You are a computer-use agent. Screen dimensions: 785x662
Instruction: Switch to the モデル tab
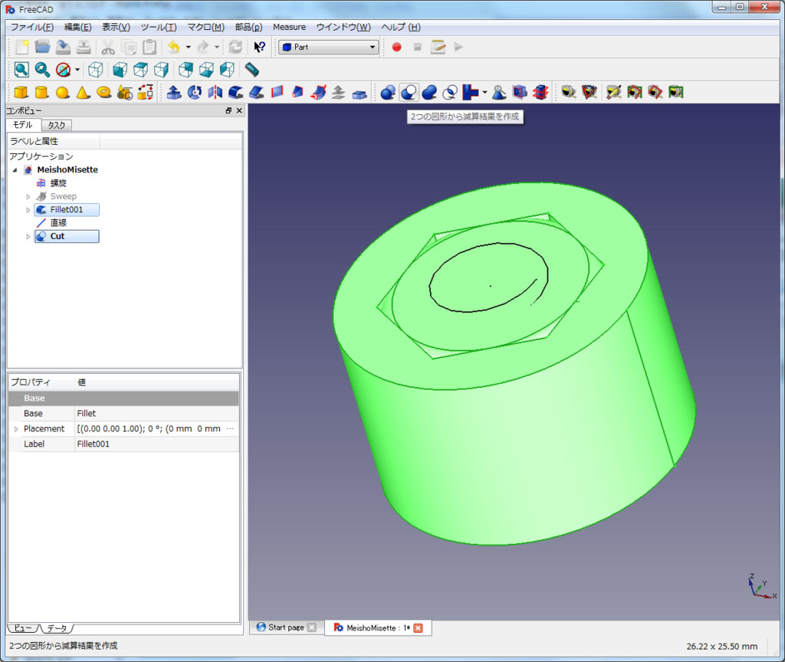22,125
